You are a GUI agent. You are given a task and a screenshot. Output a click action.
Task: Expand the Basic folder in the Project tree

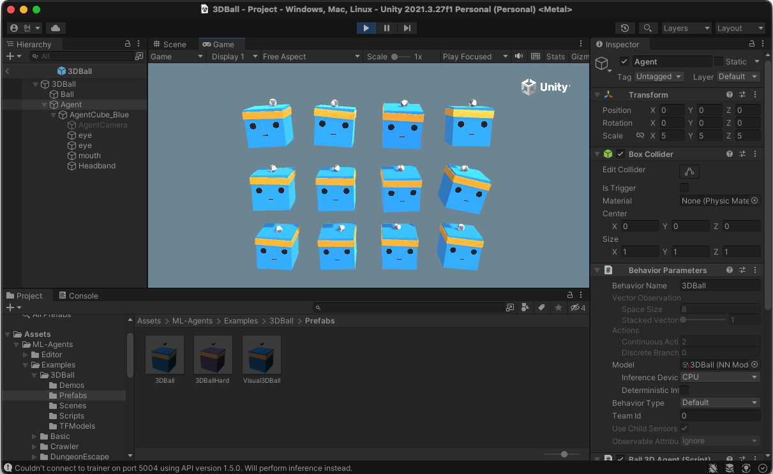[x=34, y=436]
